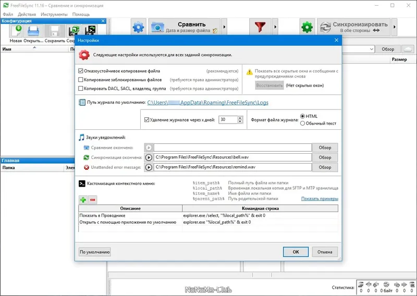Enable Копирование заблокированных файлов checkbox
This screenshot has width=417, height=296.
(81, 80)
